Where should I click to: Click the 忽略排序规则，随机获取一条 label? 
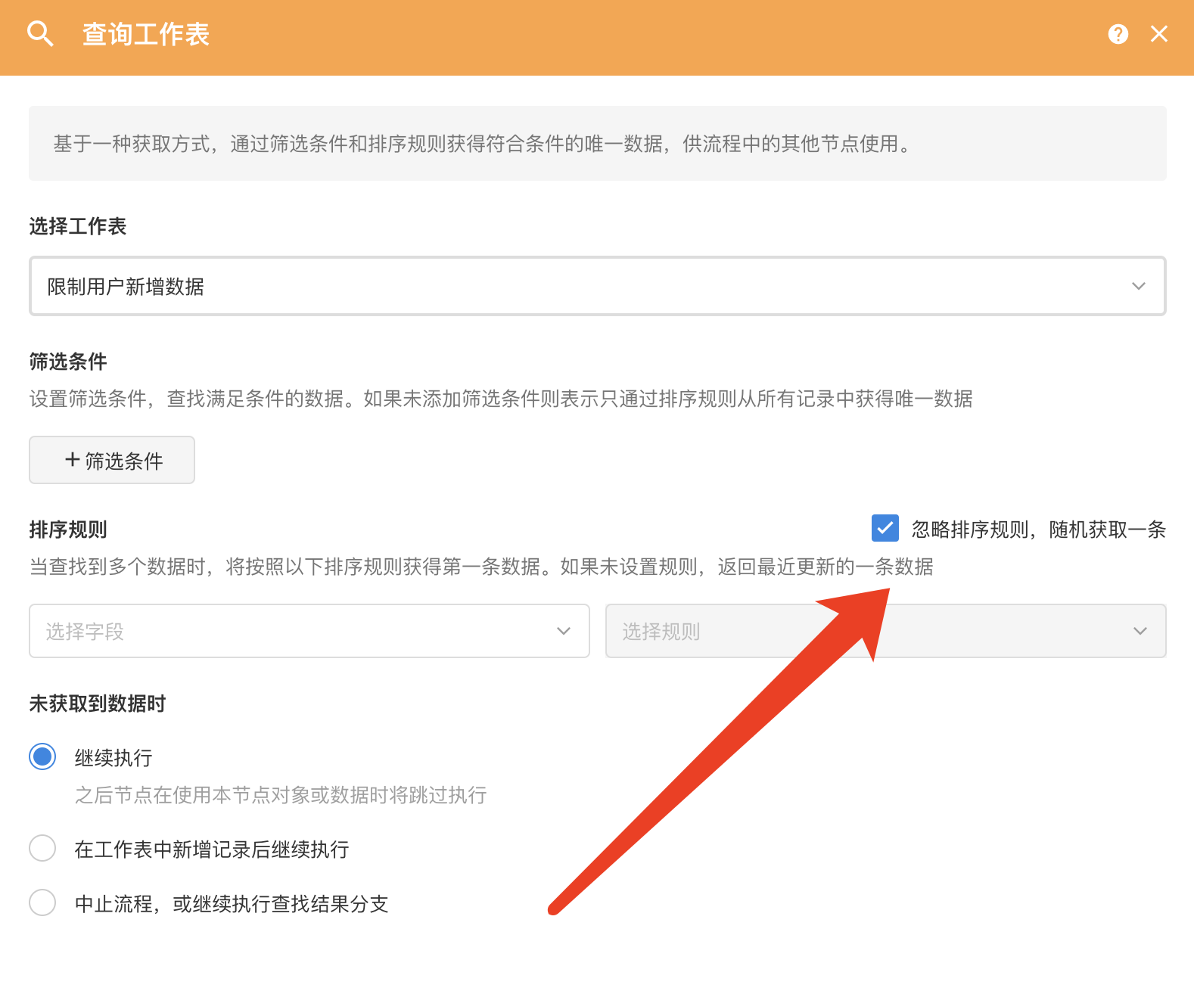tap(1038, 530)
